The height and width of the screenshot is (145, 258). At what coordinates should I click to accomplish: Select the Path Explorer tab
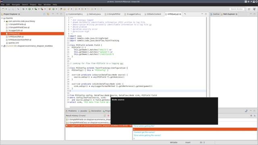tap(229, 14)
